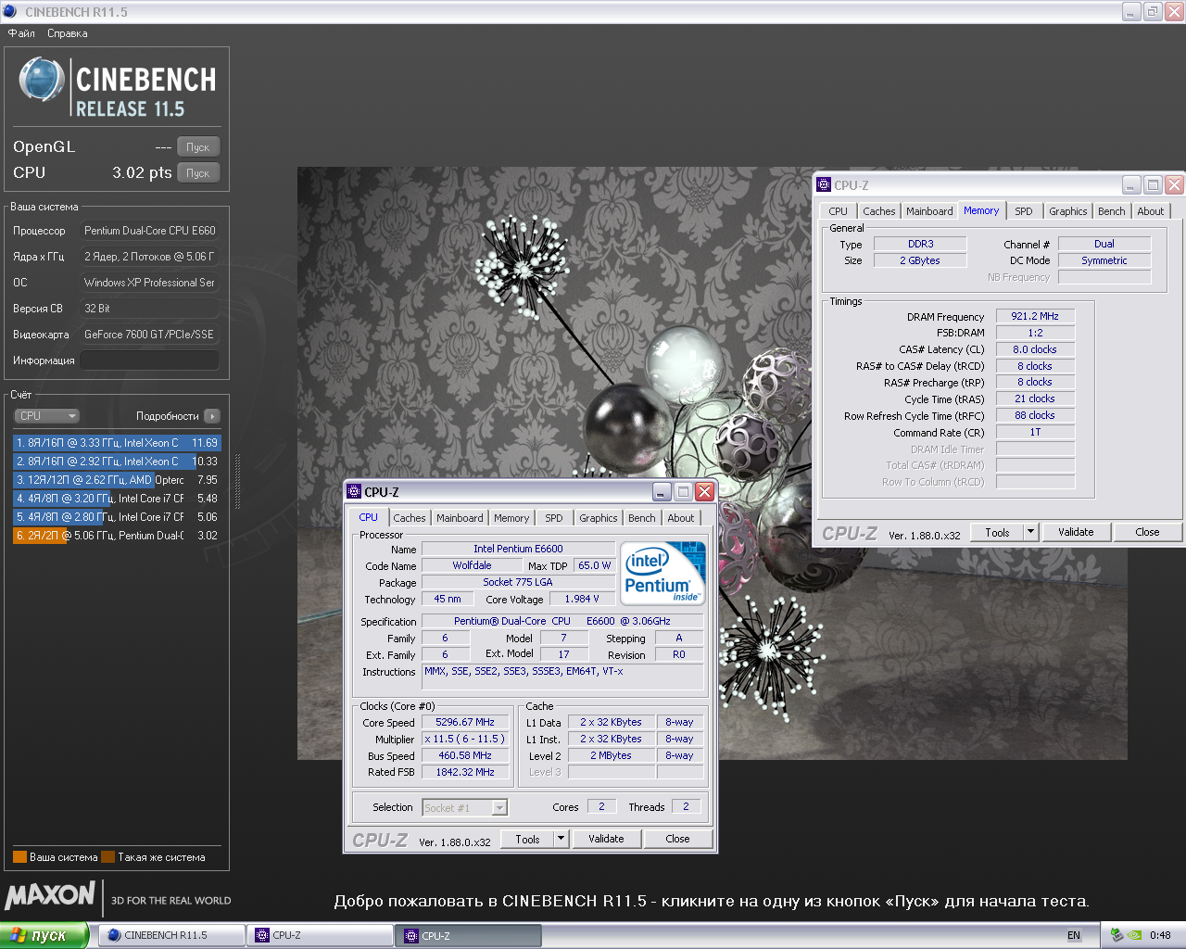Switch to Caches tab in front CPU-Z window
The width and height of the screenshot is (1186, 949).
[409, 518]
